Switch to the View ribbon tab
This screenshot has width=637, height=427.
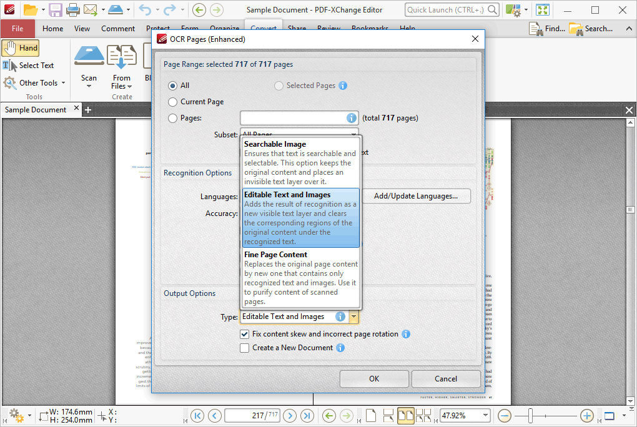pyautogui.click(x=82, y=29)
